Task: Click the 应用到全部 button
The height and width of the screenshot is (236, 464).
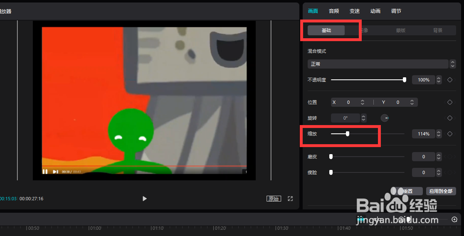Action: pos(441,192)
